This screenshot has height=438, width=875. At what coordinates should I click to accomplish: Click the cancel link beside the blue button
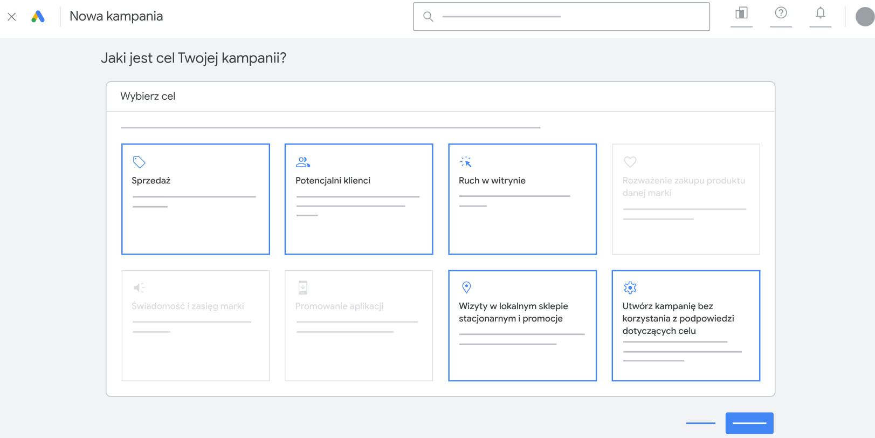coord(700,423)
